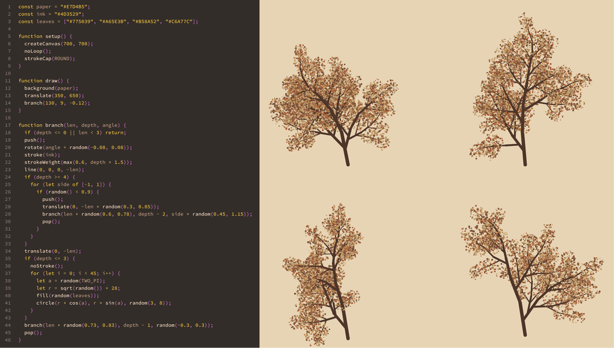Image resolution: width=614 pixels, height=348 pixels.
Task: Click line number 46 in the gutter
Action: point(8,340)
